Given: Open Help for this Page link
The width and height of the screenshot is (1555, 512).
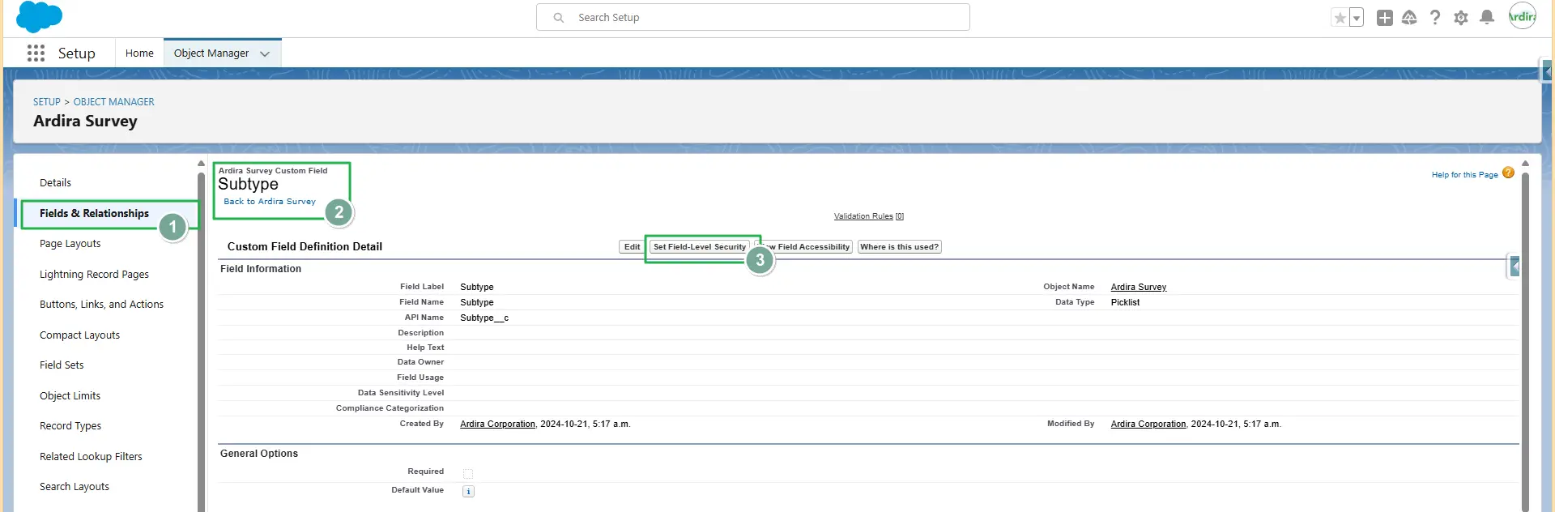Looking at the screenshot, I should click(1464, 175).
